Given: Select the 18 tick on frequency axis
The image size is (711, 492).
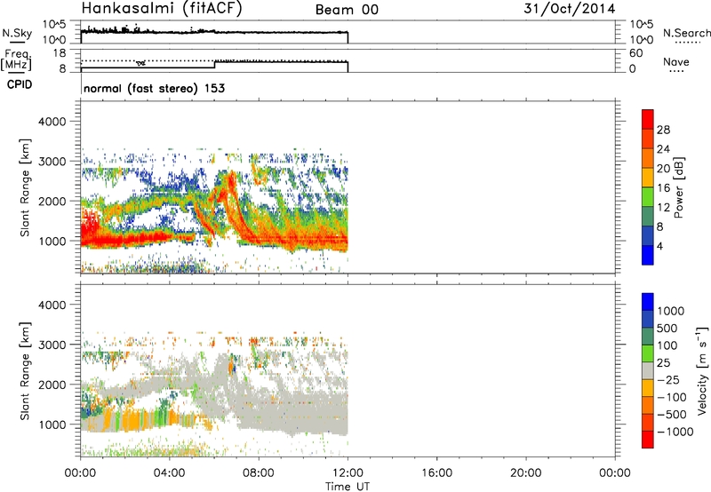Looking at the screenshot, I should (x=60, y=53).
